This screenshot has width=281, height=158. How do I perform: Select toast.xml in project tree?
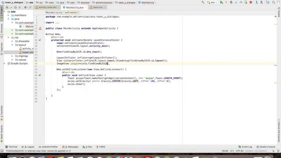[x=26, y=52]
